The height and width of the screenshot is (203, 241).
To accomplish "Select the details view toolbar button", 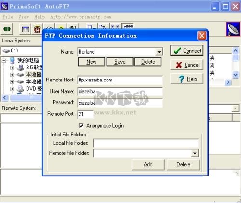I will pos(128,26).
